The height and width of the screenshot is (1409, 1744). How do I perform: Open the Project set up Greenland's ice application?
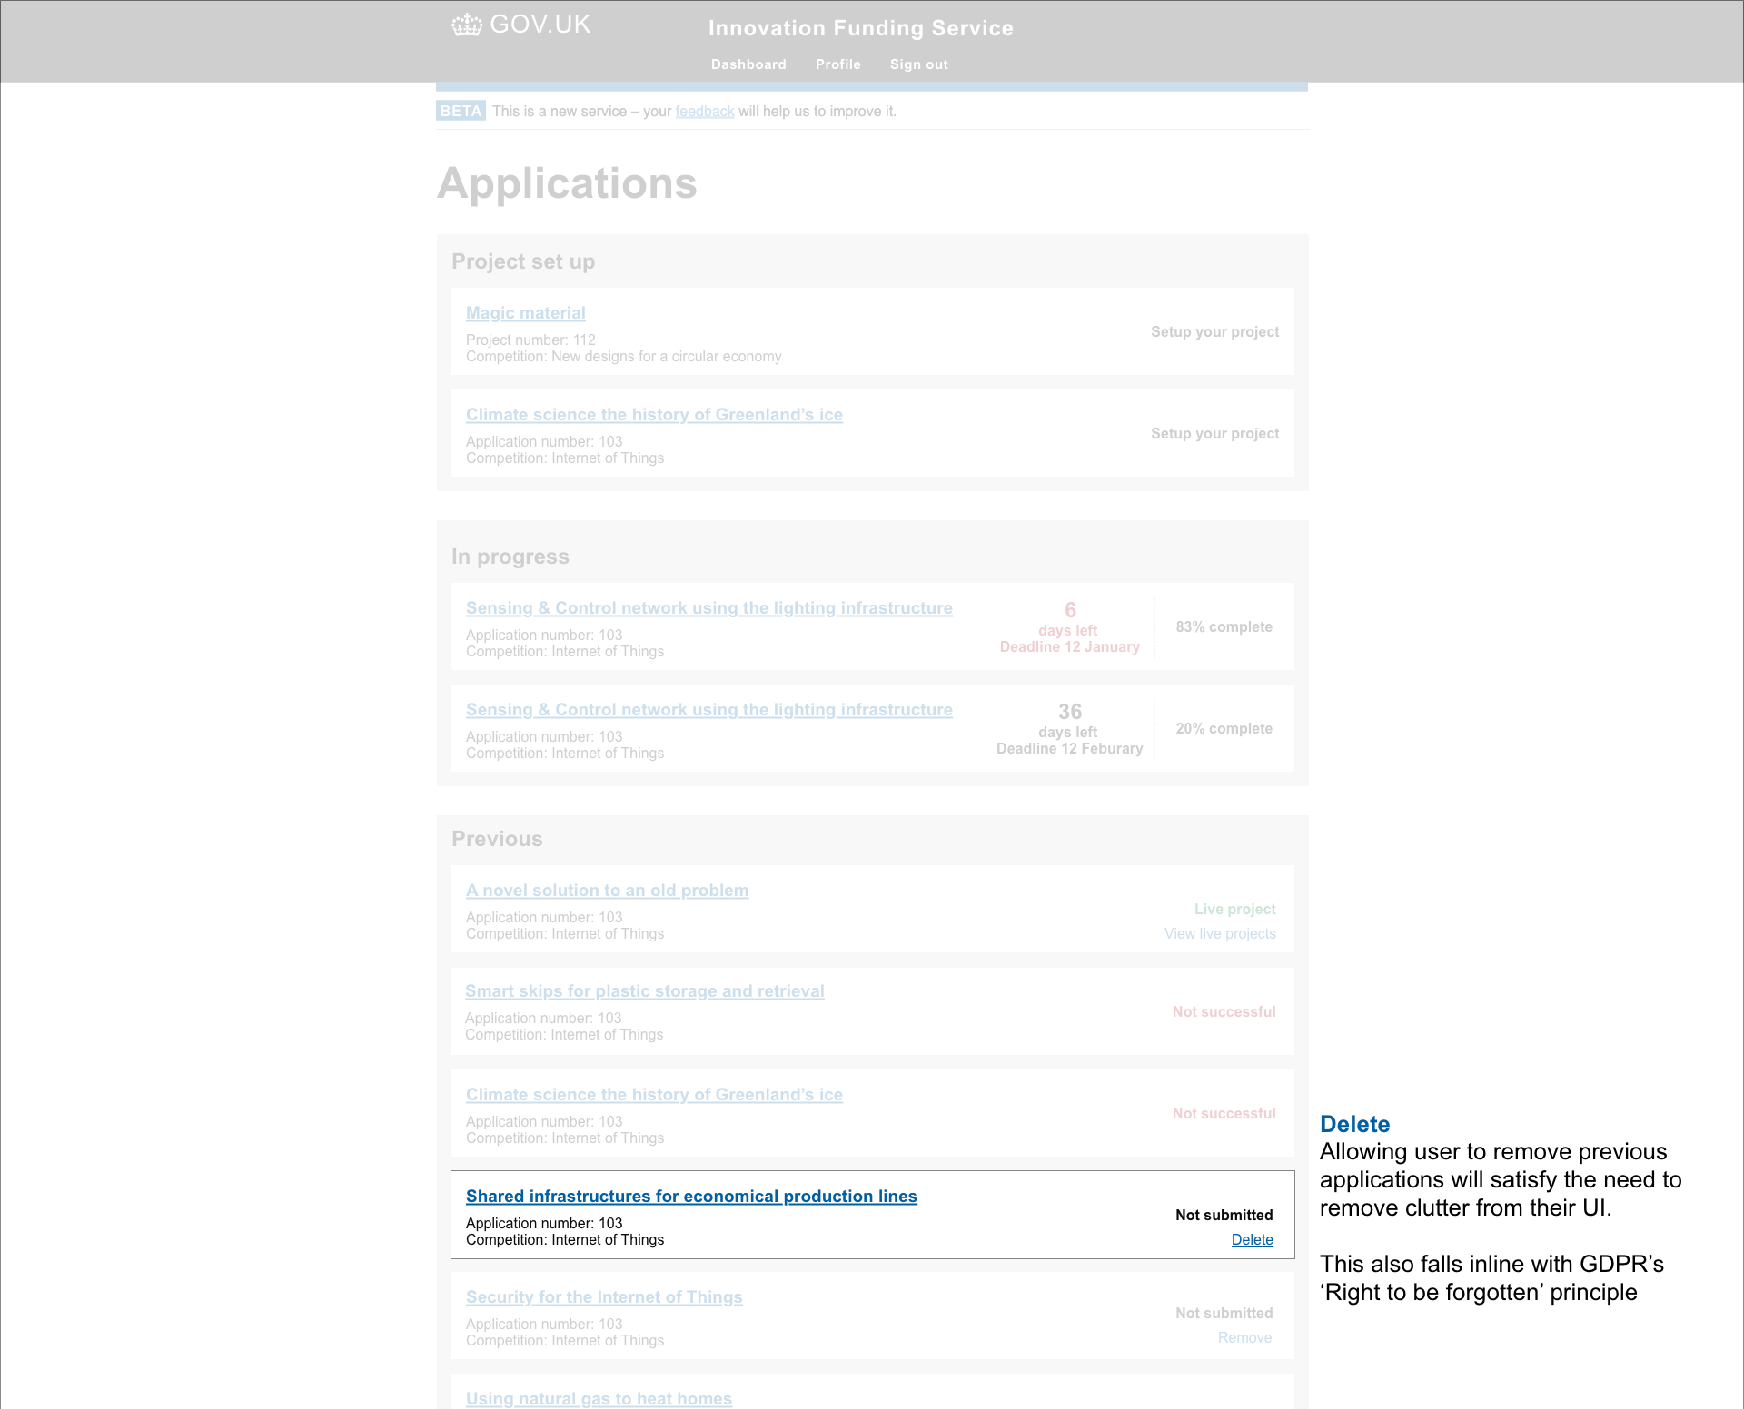coord(654,415)
